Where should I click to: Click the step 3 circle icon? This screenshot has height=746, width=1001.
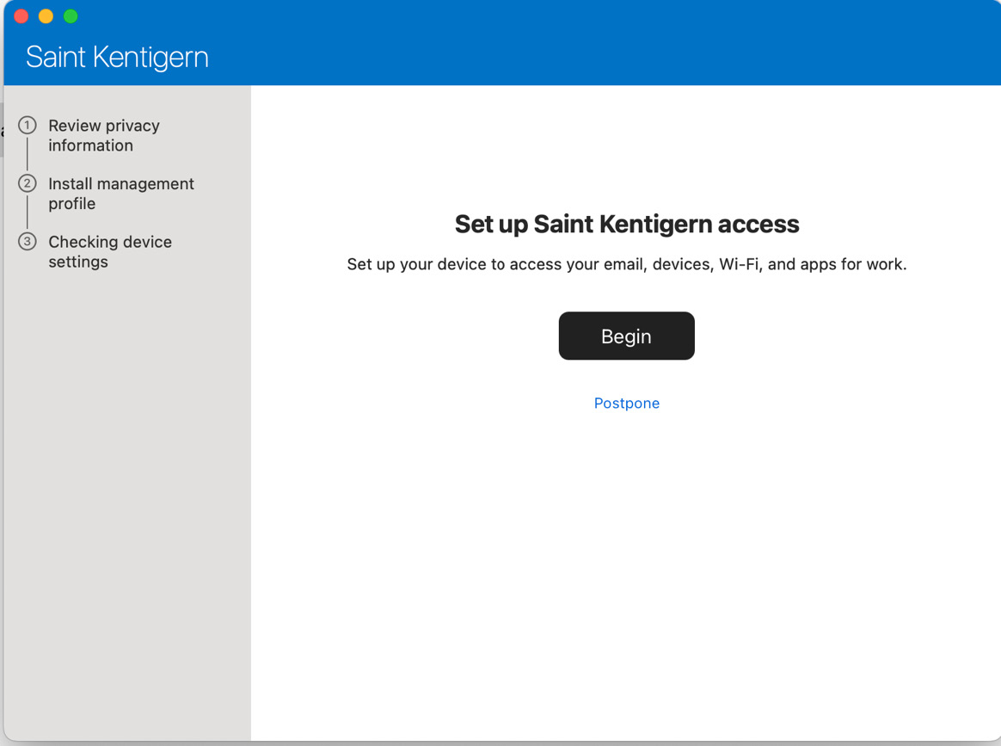pyautogui.click(x=27, y=242)
